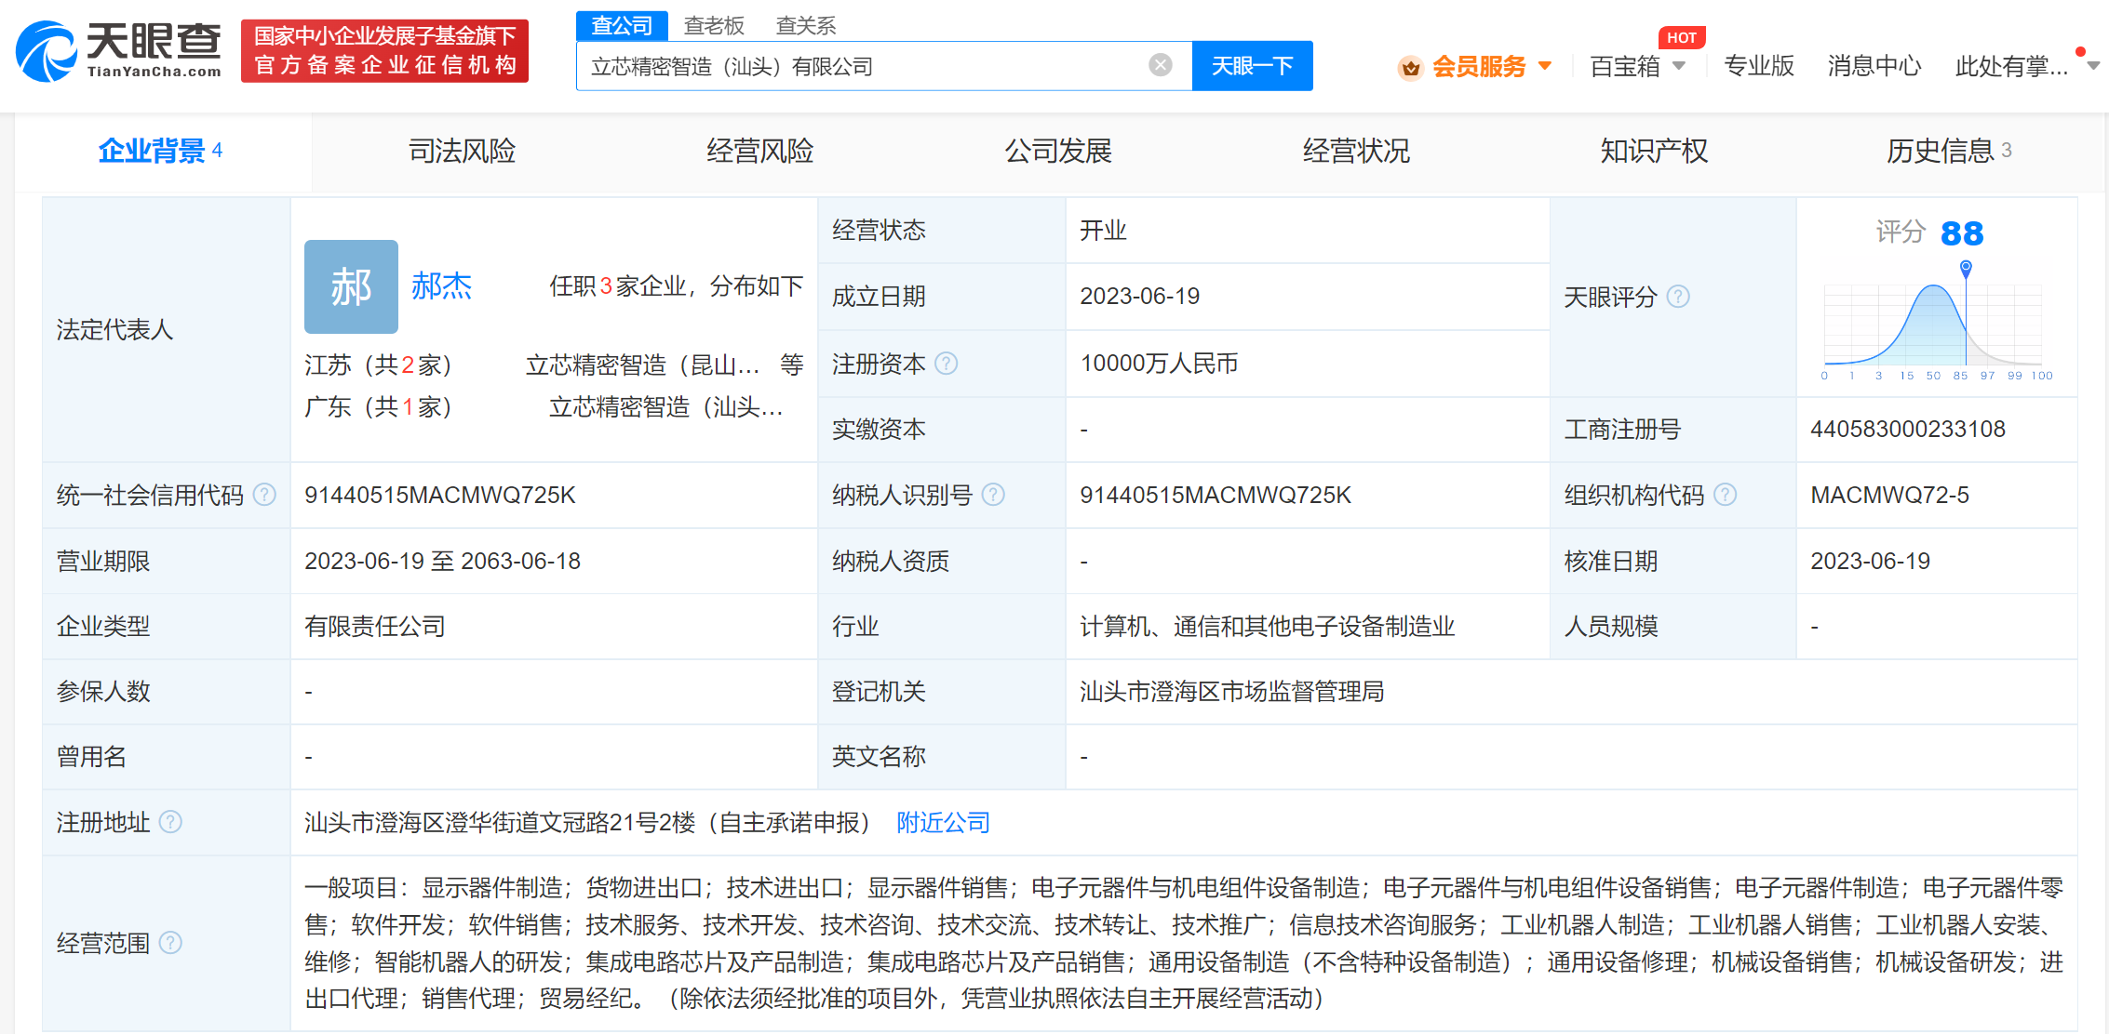Click the 立芯精密智造（汕头... company link
Screen dimensions: 2109x1034
coord(666,406)
